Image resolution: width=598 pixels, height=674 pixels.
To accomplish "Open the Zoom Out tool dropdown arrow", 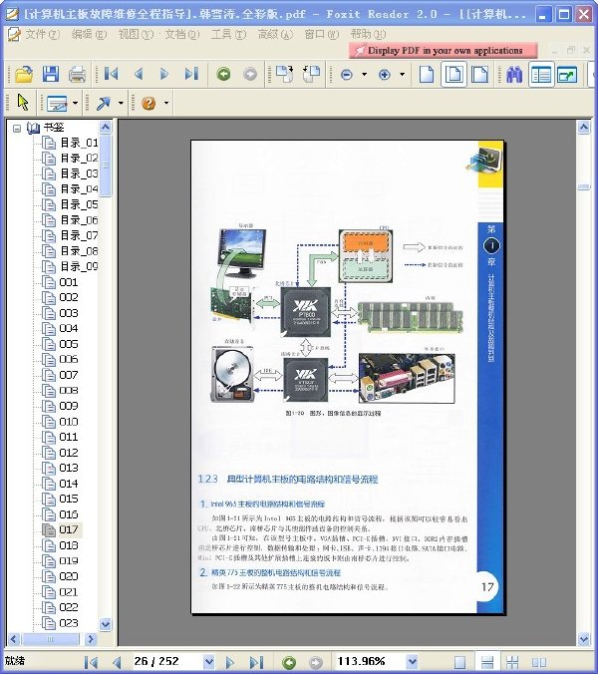I will [x=365, y=75].
